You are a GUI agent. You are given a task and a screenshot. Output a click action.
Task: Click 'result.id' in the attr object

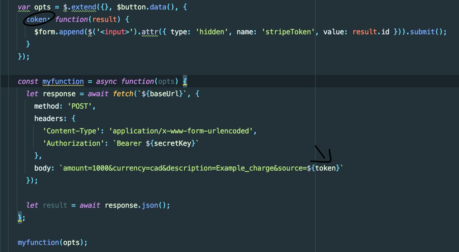[371, 32]
